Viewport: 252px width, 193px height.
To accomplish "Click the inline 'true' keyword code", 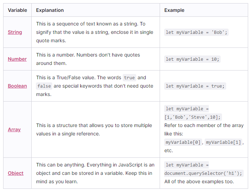I will [129, 77].
